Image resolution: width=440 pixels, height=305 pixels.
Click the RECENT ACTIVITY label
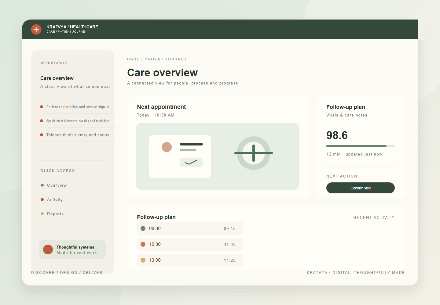pos(374,217)
